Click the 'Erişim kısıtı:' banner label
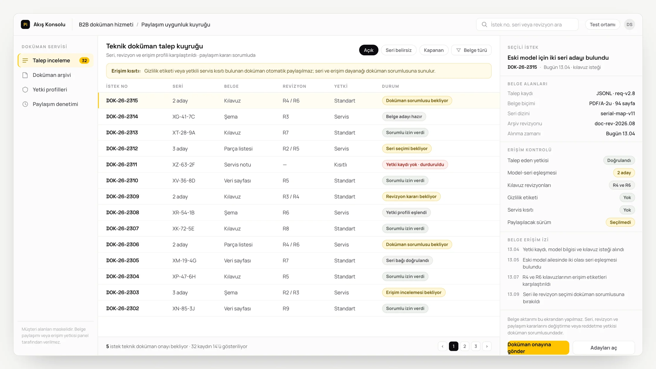Viewport: 656px width, 369px height. pyautogui.click(x=126, y=71)
